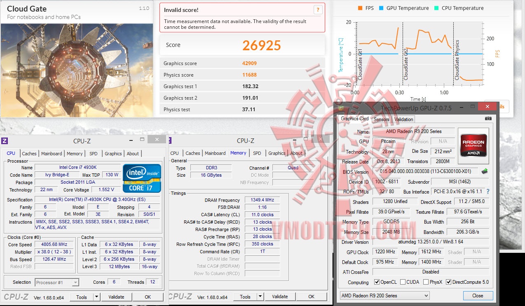Screen dimensions: 525x306
Task: Click OK in the Memory CPU-Z window
Action: 312,297
